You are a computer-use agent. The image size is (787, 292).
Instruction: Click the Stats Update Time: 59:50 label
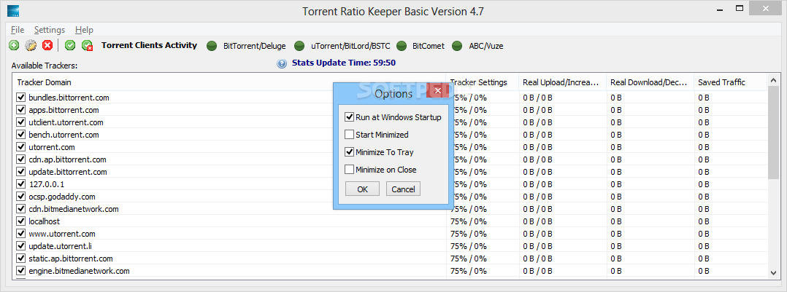[344, 63]
